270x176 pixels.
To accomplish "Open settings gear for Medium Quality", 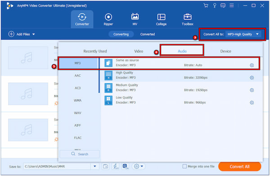I will (x=252, y=90).
